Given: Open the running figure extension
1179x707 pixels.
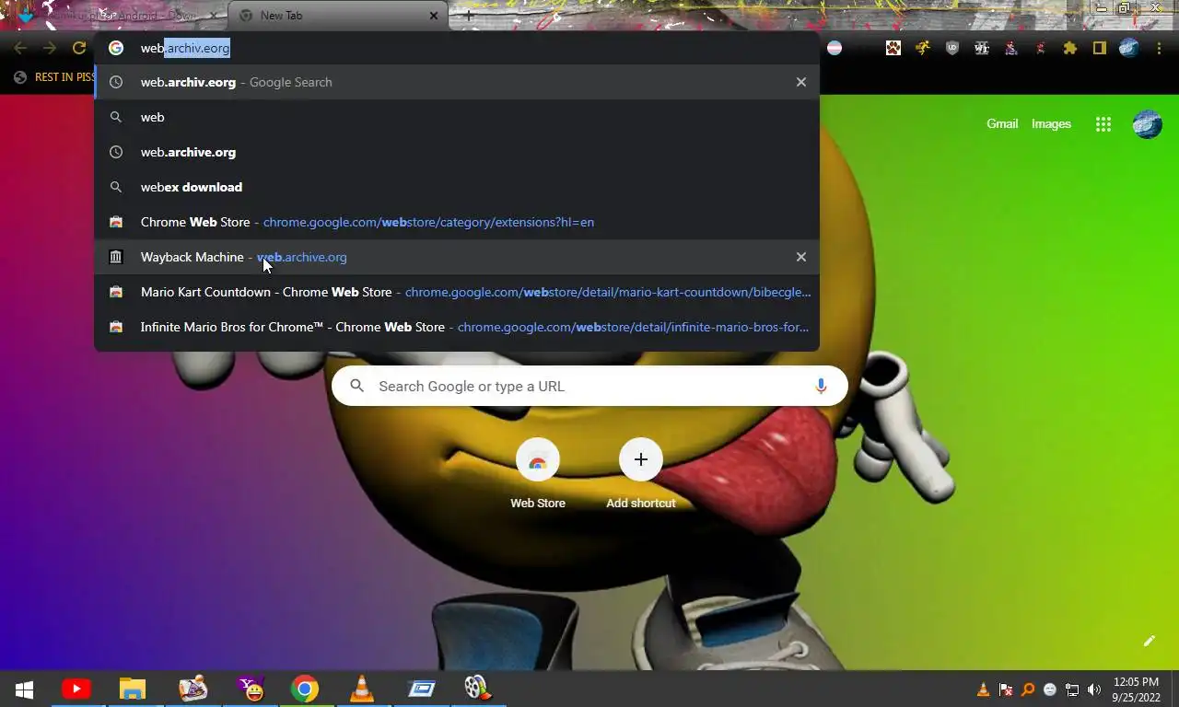Looking at the screenshot, I should coord(923,48).
